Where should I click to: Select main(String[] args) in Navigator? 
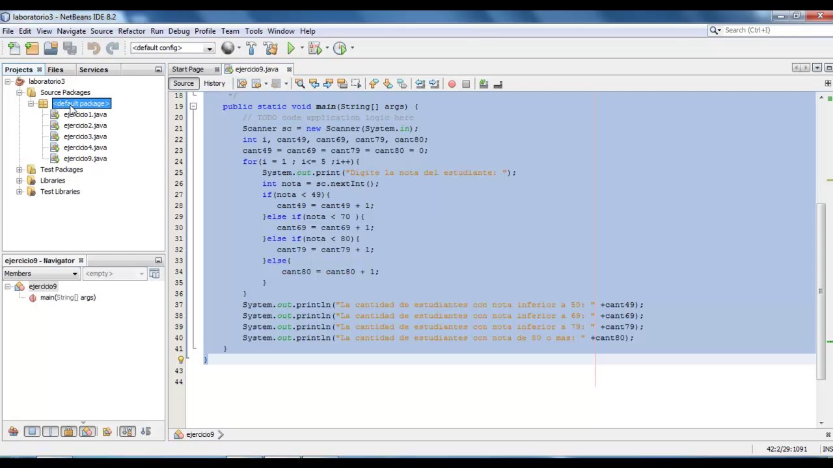click(x=68, y=298)
